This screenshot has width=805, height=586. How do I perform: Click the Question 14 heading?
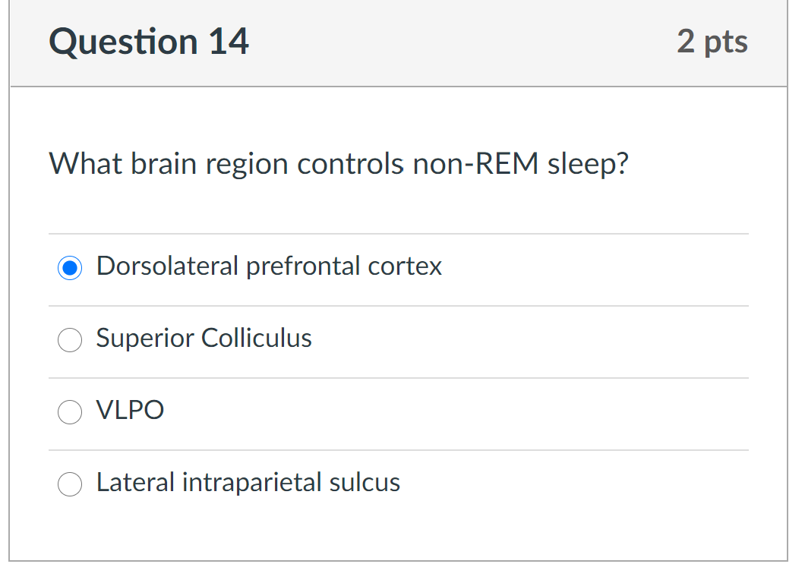point(149,42)
